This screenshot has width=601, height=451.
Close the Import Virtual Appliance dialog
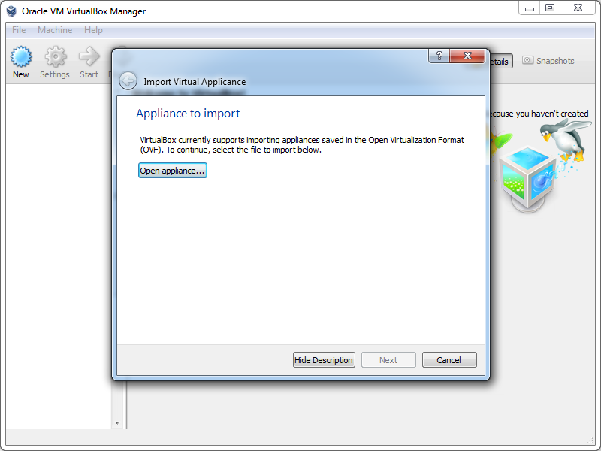tap(467, 56)
